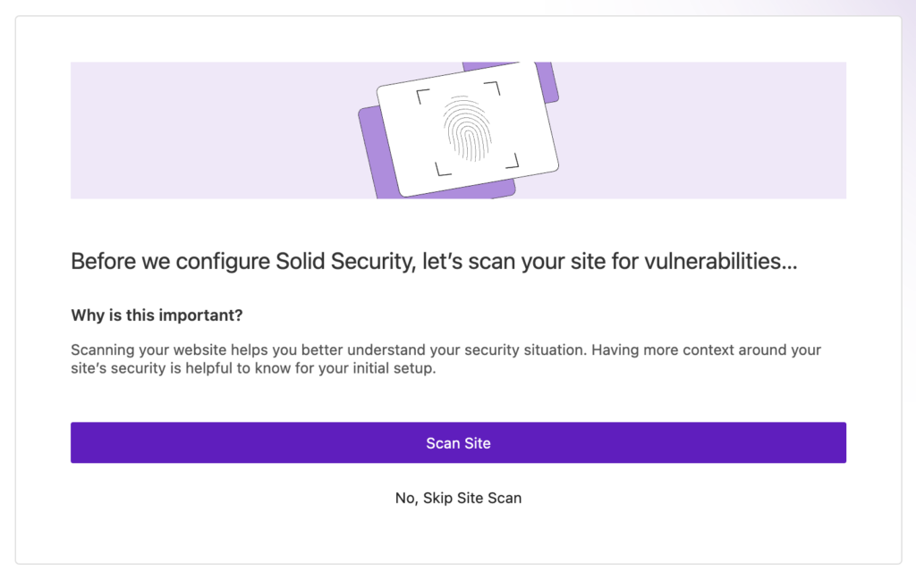Click the bottom-right scan frame corner bracket

[513, 162]
